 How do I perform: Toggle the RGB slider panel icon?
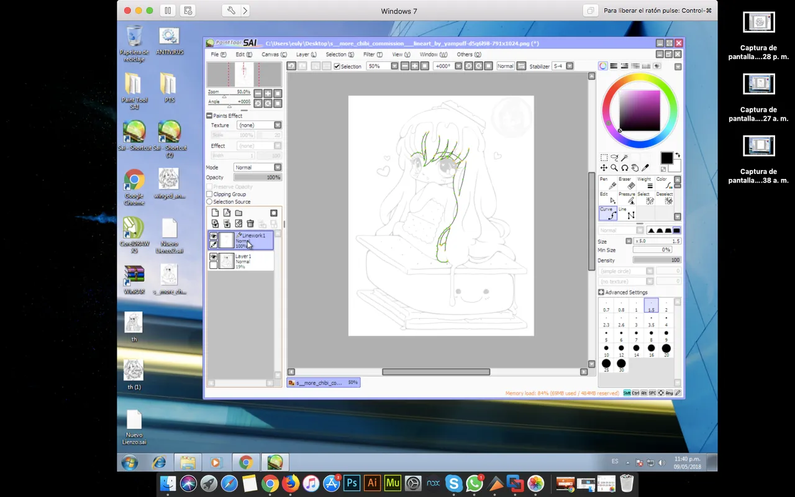tap(614, 66)
